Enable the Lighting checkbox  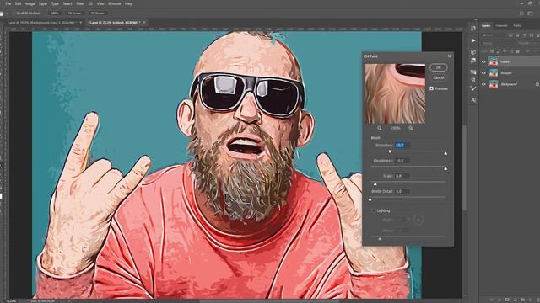tap(374, 210)
